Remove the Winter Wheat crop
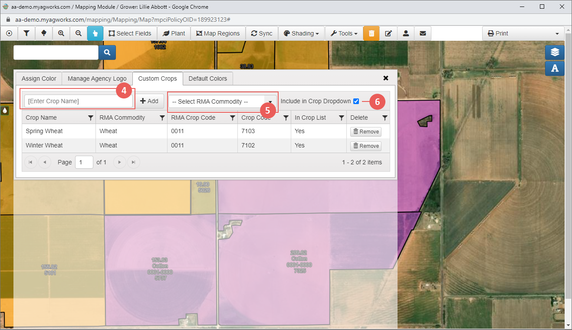Image resolution: width=572 pixels, height=330 pixels. tap(366, 146)
